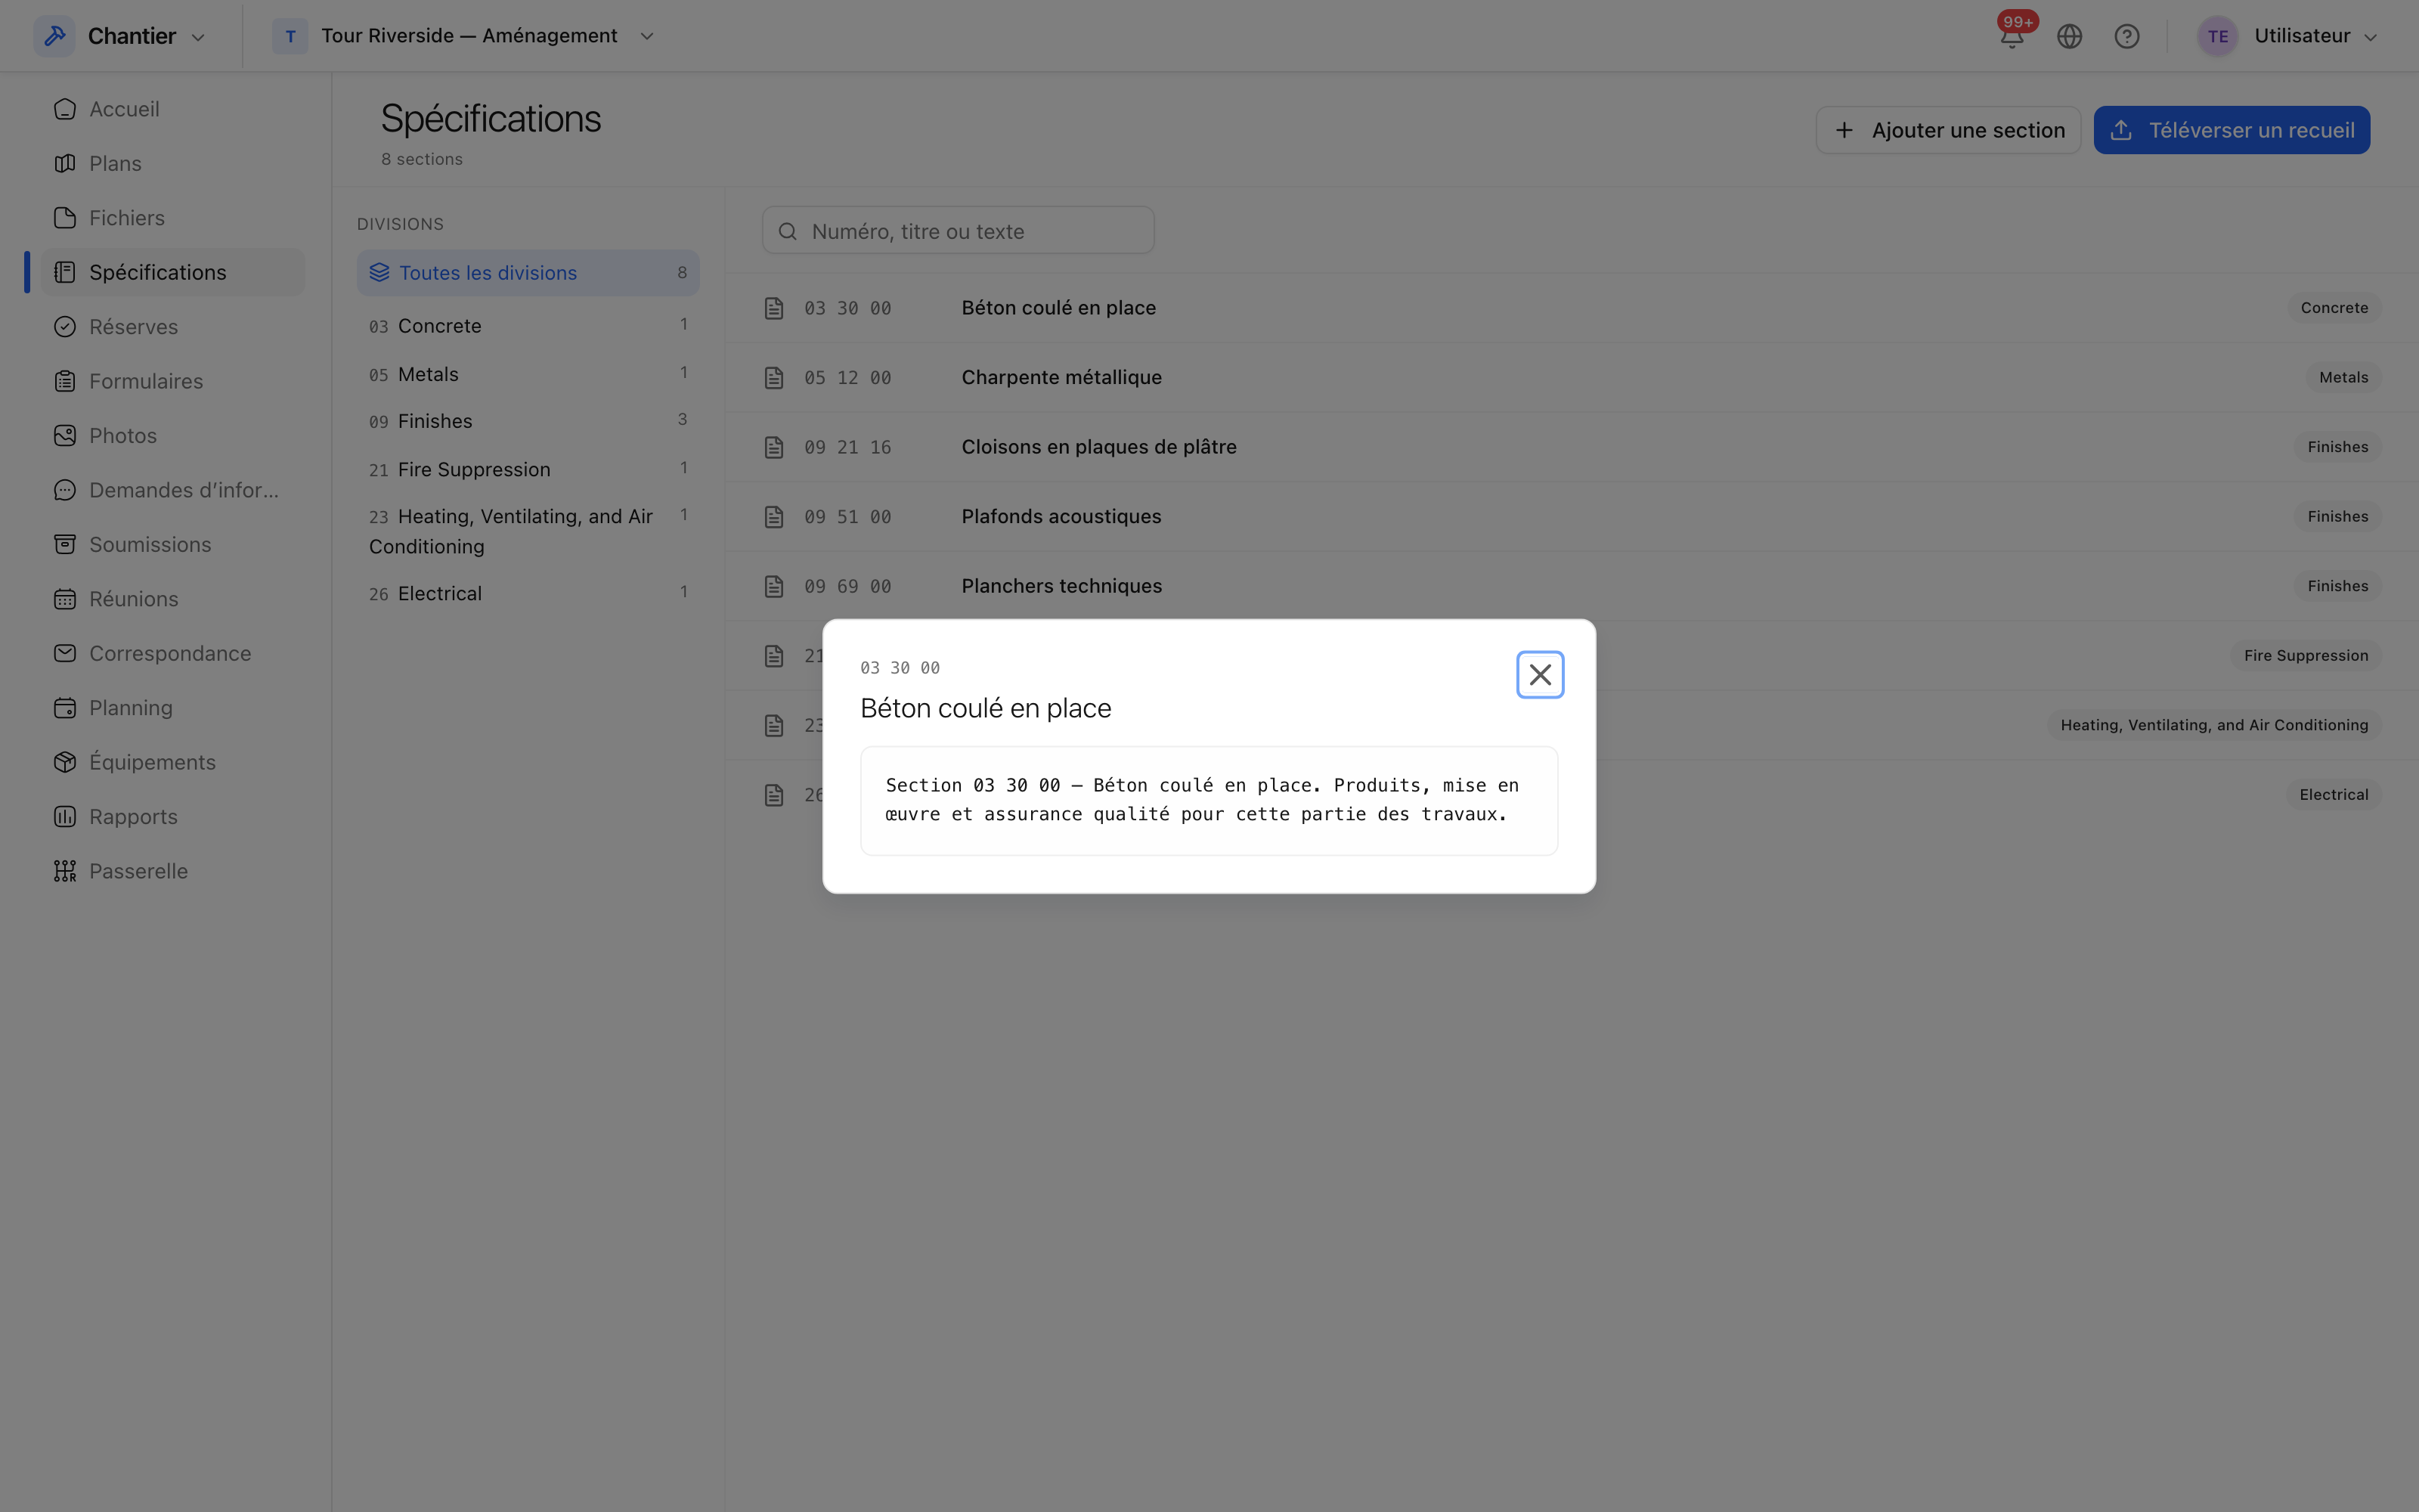Filter by 26 Electrical division

pos(528,593)
